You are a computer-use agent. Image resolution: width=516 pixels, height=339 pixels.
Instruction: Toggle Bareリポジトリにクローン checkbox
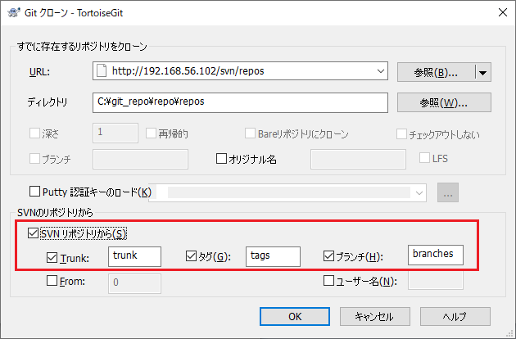point(250,133)
